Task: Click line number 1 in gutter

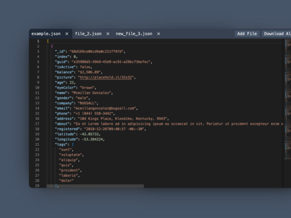Action: click(x=38, y=41)
